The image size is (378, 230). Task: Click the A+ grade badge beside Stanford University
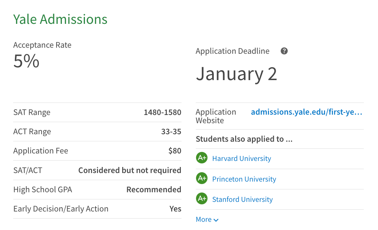(201, 199)
